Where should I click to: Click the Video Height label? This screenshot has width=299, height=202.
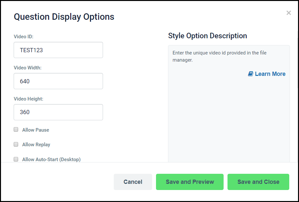click(x=28, y=99)
